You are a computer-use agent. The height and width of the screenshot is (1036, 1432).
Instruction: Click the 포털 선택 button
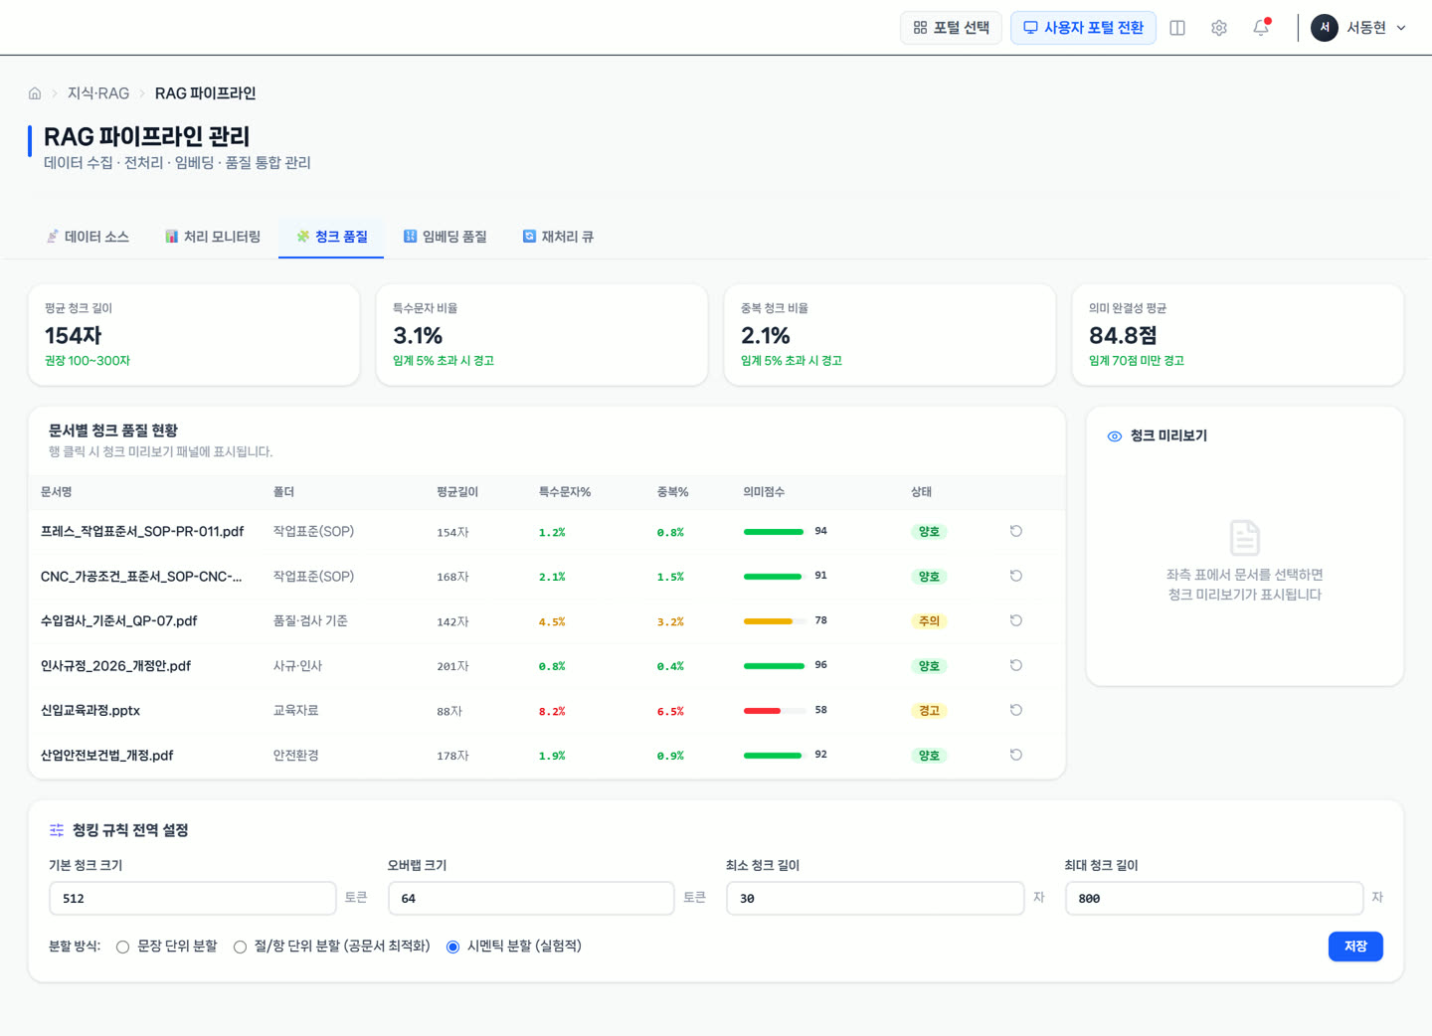pyautogui.click(x=951, y=28)
